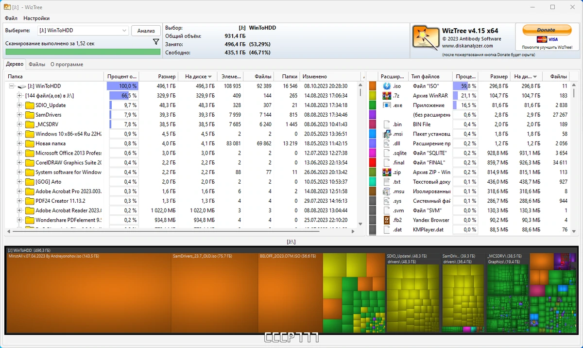
Task: Click the .7z WinRAR archive icon
Action: tap(387, 95)
